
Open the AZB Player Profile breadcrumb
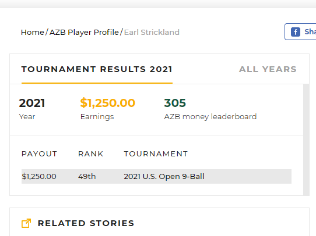84,33
